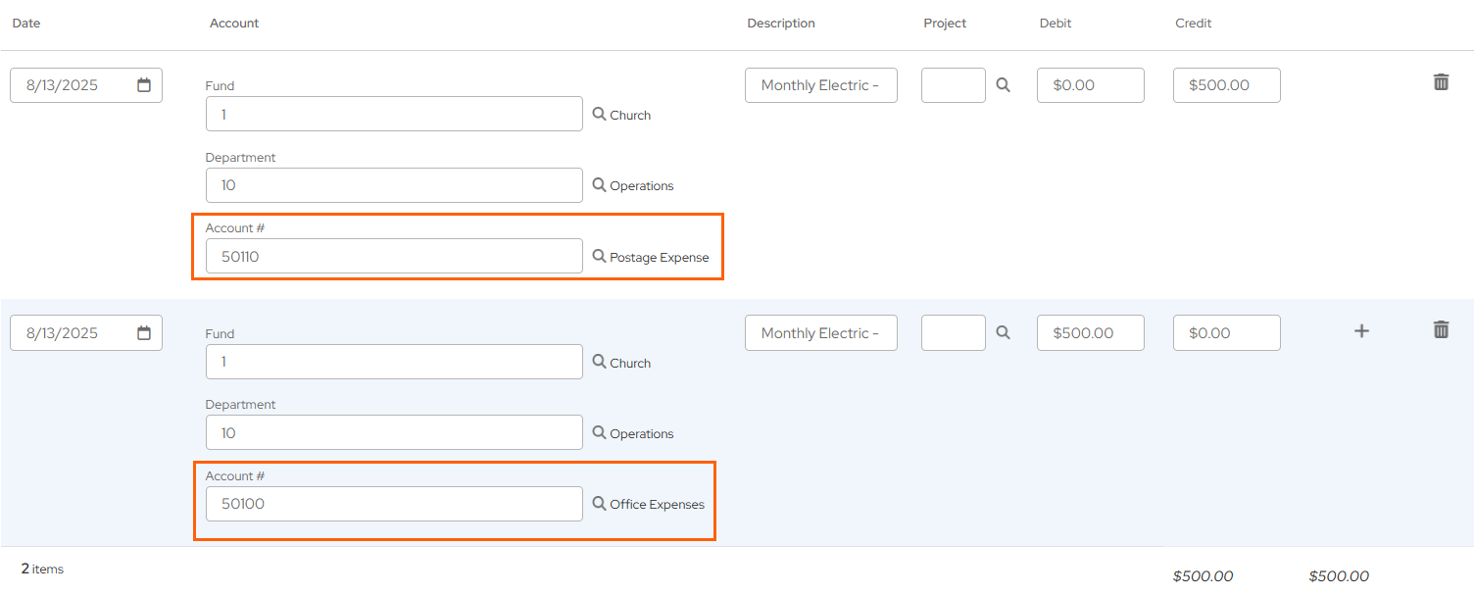Screen dimensions: 1474x595
Task: Open calendar picker in first row date
Action: (x=144, y=85)
